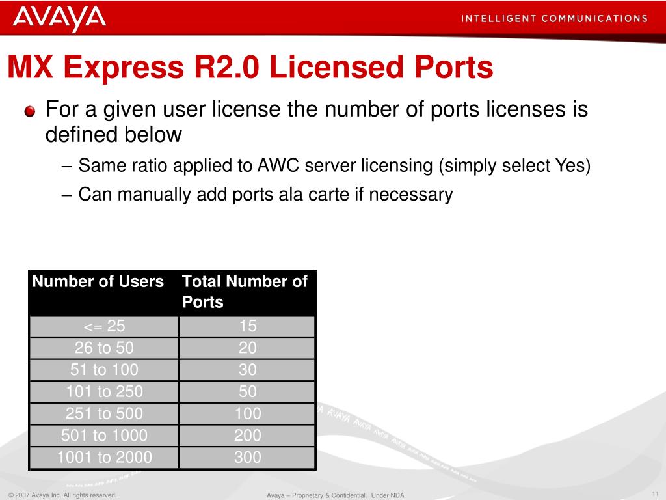This screenshot has height=500, width=666.
Task: Select the '1001 to 2000' table cell
Action: tap(104, 458)
